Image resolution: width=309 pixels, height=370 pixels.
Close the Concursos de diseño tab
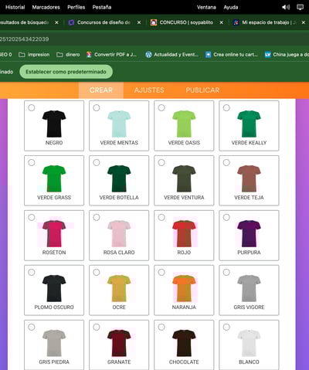(139, 22)
